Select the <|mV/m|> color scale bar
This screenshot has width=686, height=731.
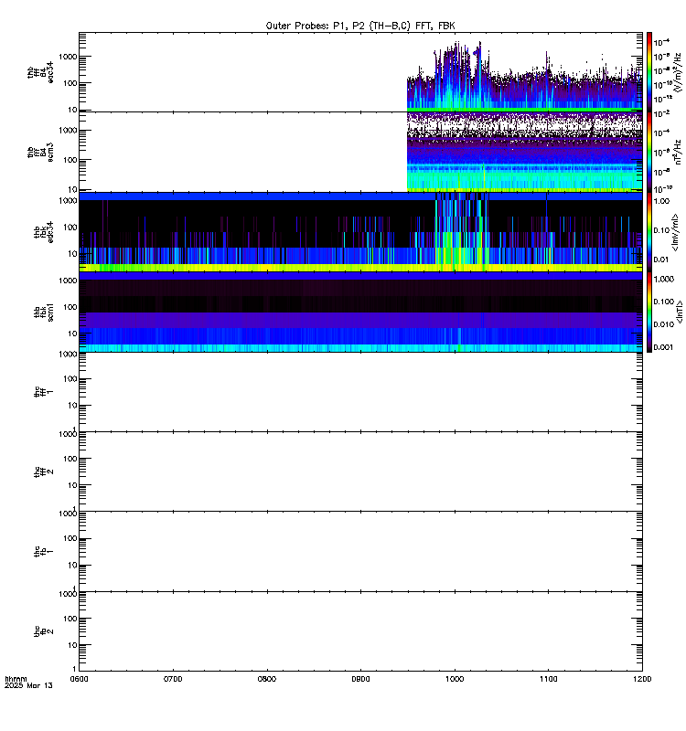tap(649, 231)
